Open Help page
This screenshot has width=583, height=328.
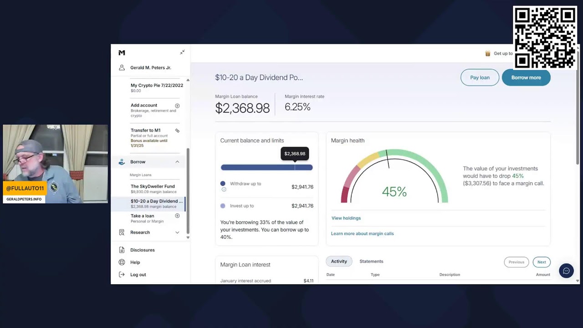coord(135,262)
